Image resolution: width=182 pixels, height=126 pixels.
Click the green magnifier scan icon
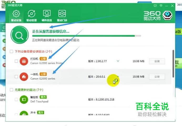[x=19, y=35]
